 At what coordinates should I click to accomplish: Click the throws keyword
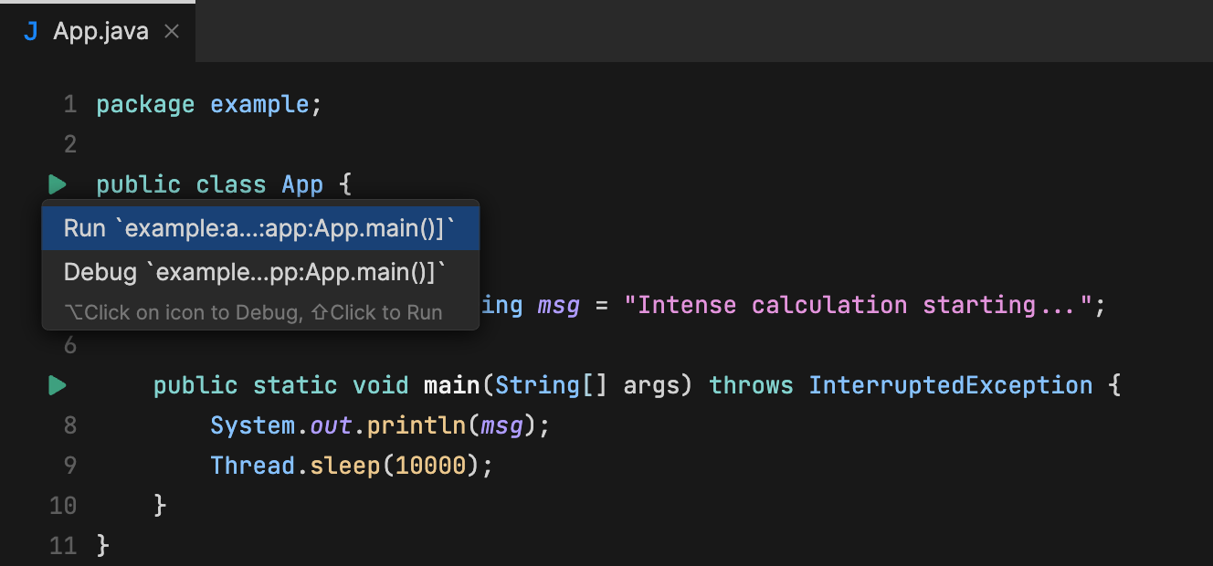(751, 385)
